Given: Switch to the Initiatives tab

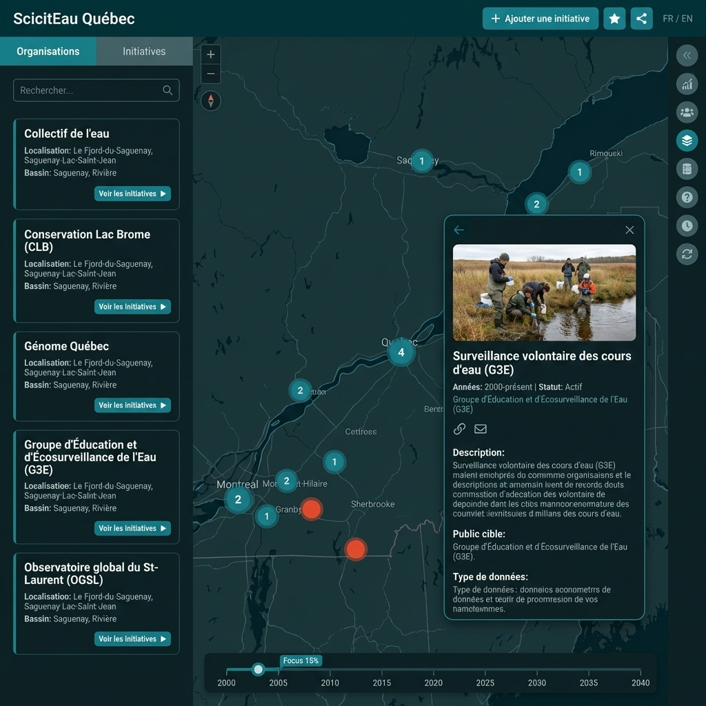Looking at the screenshot, I should coord(144,52).
